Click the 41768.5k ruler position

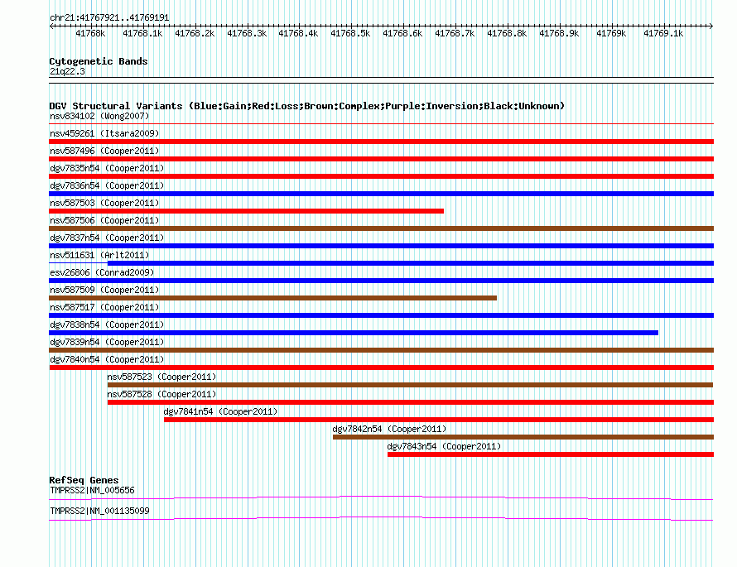pyautogui.click(x=350, y=33)
